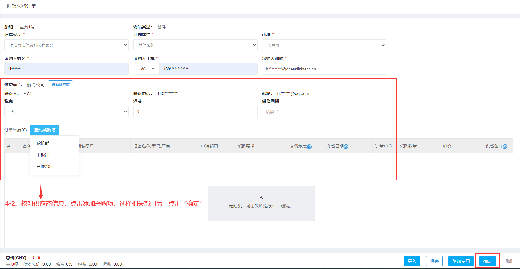
Task: Cancel editing with 取消 button
Action: [510, 261]
